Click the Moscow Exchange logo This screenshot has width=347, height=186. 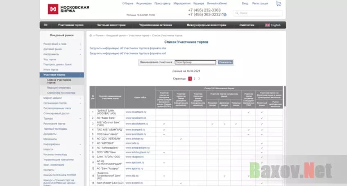point(68,9)
